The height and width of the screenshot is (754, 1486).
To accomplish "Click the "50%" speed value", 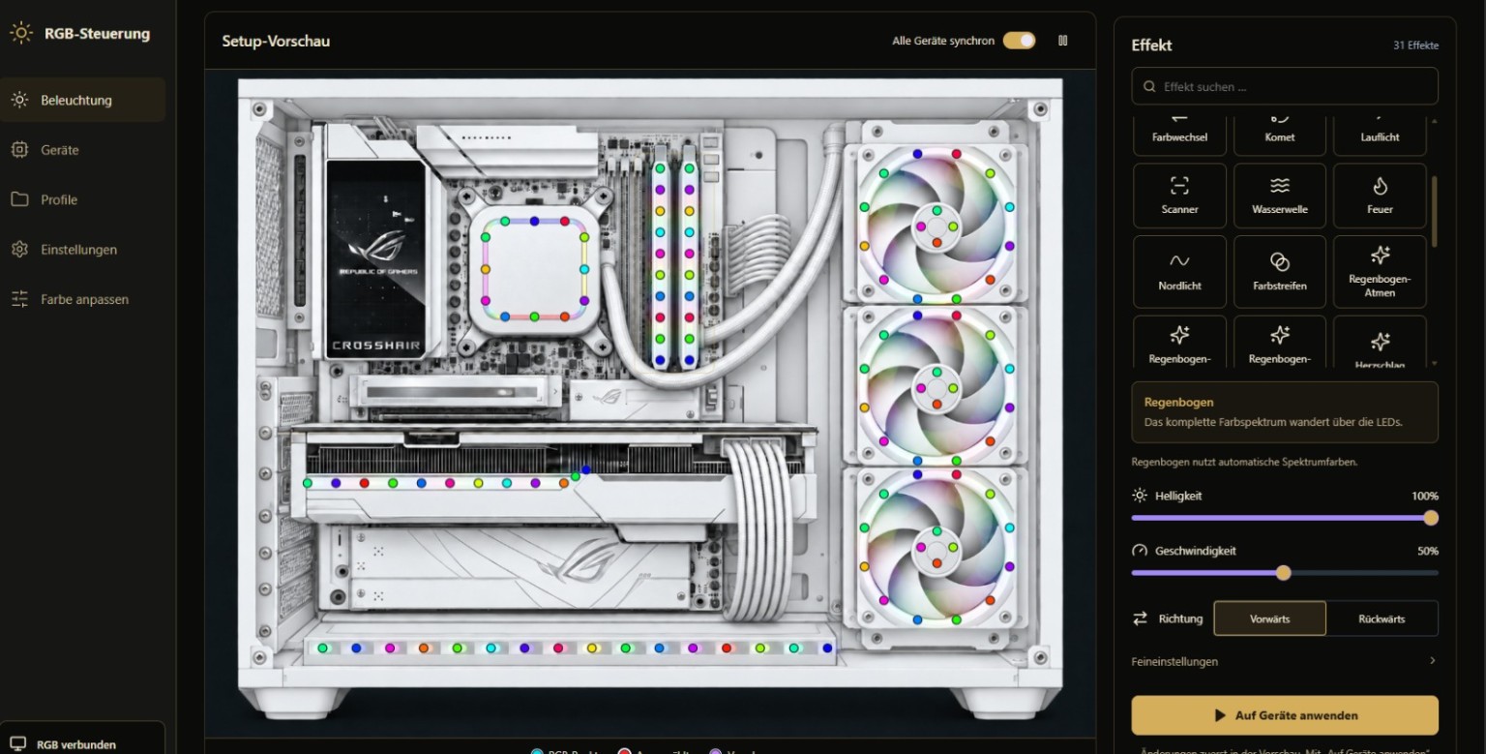I will pyautogui.click(x=1428, y=551).
